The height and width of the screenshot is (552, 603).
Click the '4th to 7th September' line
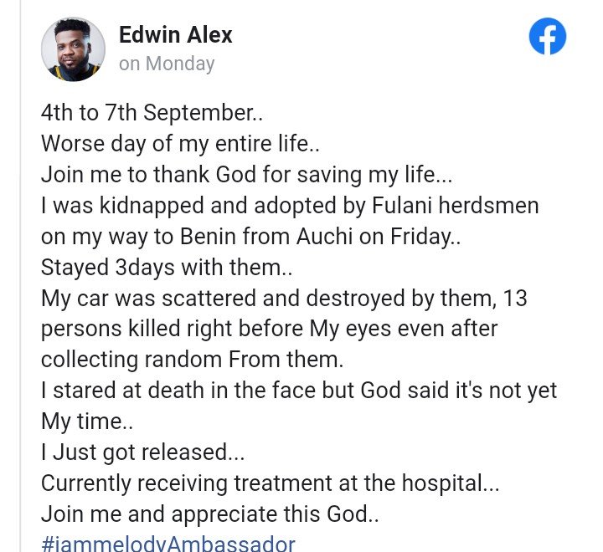coord(152,113)
